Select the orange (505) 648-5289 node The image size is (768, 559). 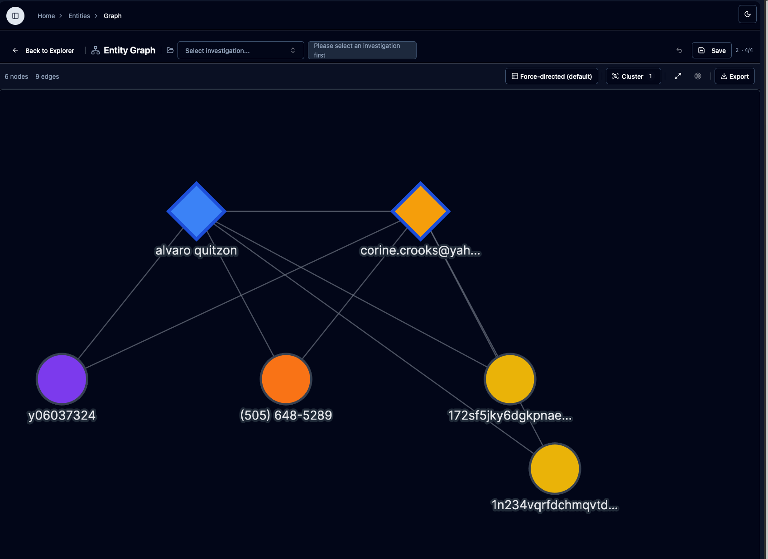[x=285, y=379]
